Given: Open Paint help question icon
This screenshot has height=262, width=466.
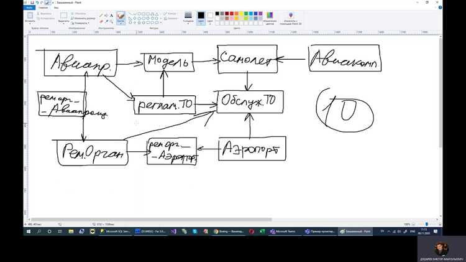Looking at the screenshot, I should [x=440, y=7].
